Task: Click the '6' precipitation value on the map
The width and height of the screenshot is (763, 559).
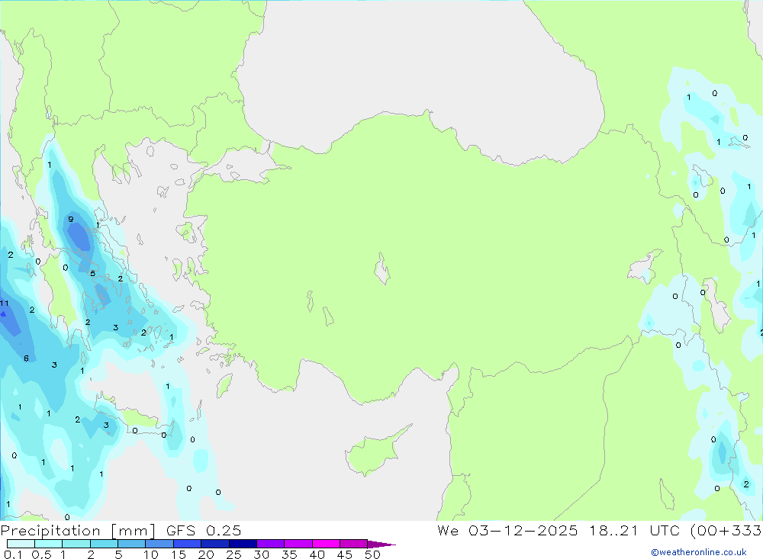Action: pyautogui.click(x=26, y=358)
